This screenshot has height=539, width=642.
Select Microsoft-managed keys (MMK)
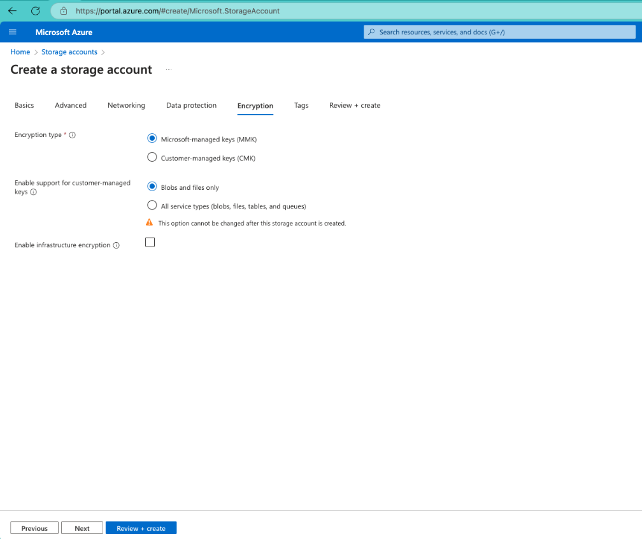(152, 138)
